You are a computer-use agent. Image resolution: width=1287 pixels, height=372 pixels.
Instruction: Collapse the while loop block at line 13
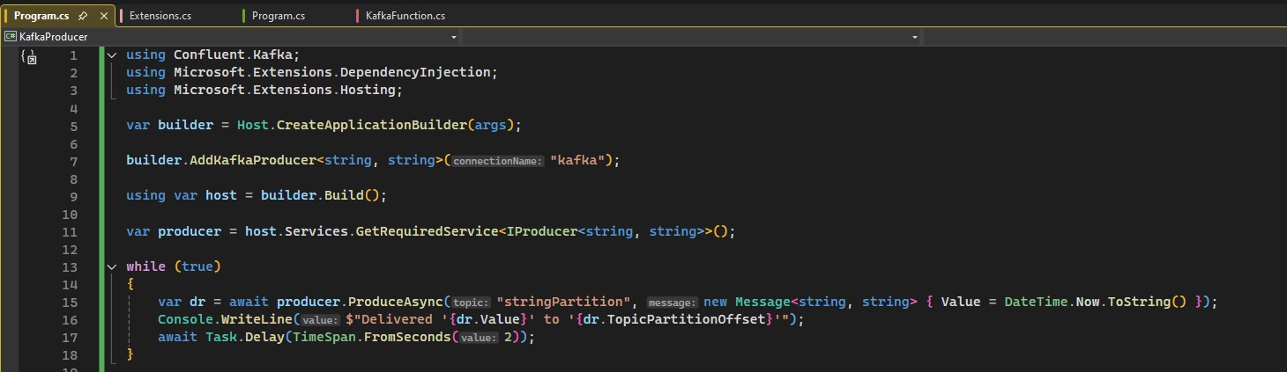click(111, 266)
